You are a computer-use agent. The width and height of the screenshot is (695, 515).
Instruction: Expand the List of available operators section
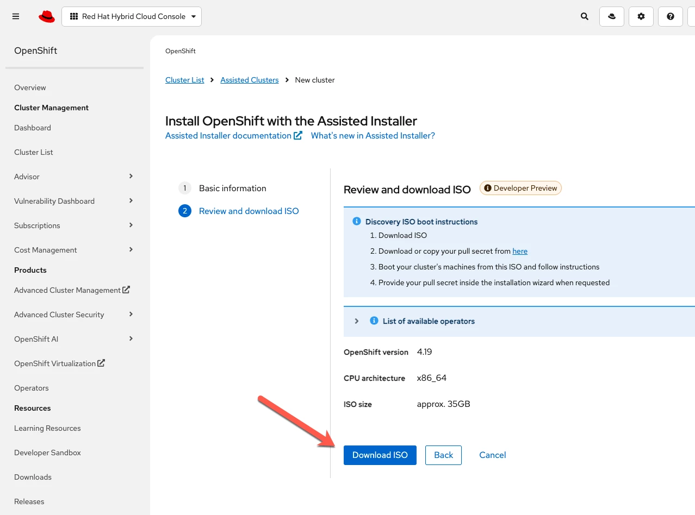click(x=357, y=321)
